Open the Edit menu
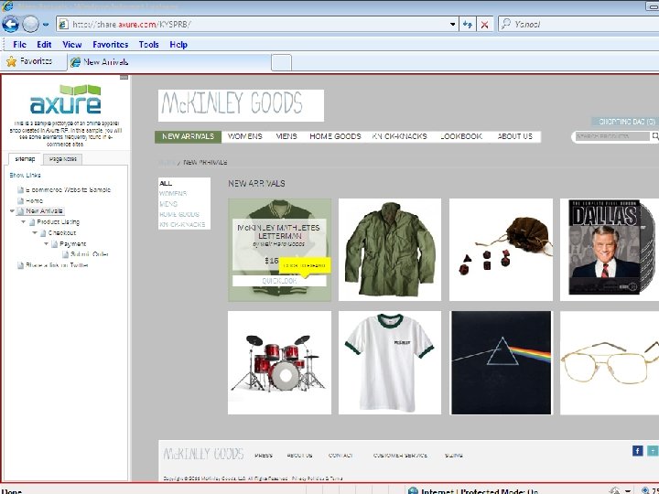Viewport: 659px width, 494px height. click(44, 45)
